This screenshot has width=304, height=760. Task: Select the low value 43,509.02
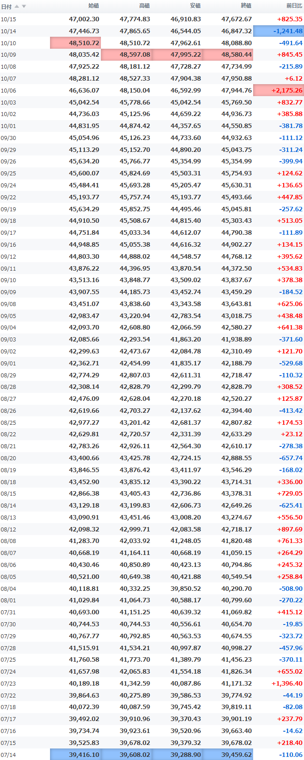[186, 280]
